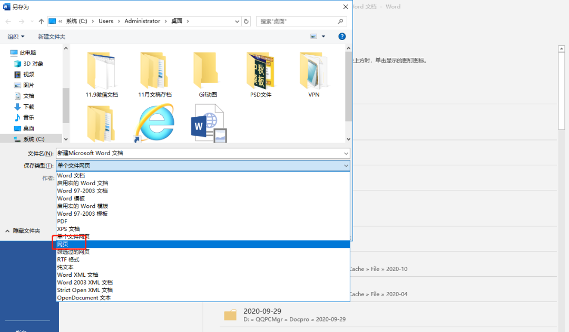The height and width of the screenshot is (332, 569).
Task: Click the 新建文件夹 button
Action: [52, 36]
